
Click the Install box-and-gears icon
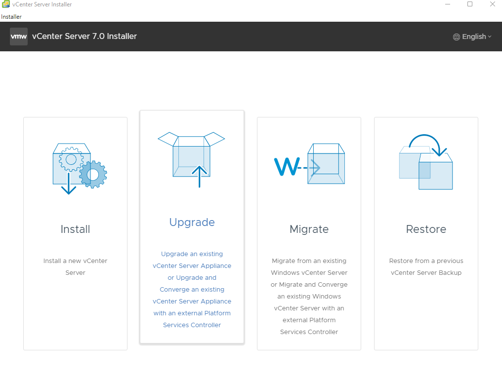pos(80,168)
